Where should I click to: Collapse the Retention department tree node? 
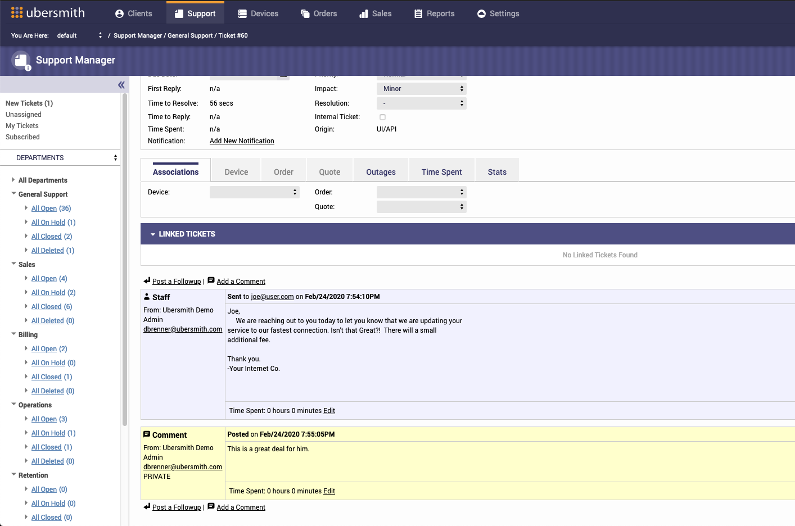tap(13, 475)
